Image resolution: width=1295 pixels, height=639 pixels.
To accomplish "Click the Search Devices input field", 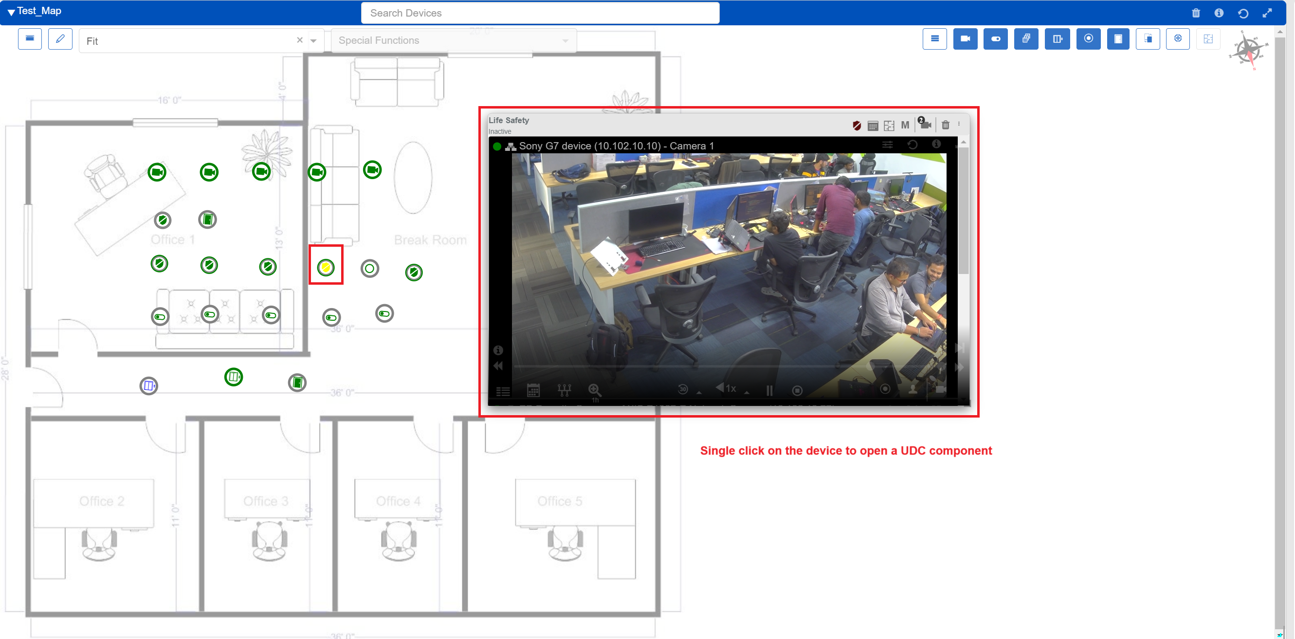I will 540,13.
